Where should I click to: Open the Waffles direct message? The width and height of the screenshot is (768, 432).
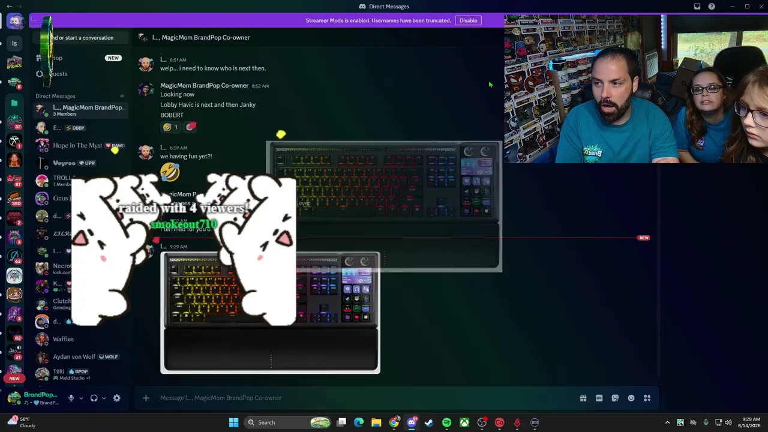(80, 339)
